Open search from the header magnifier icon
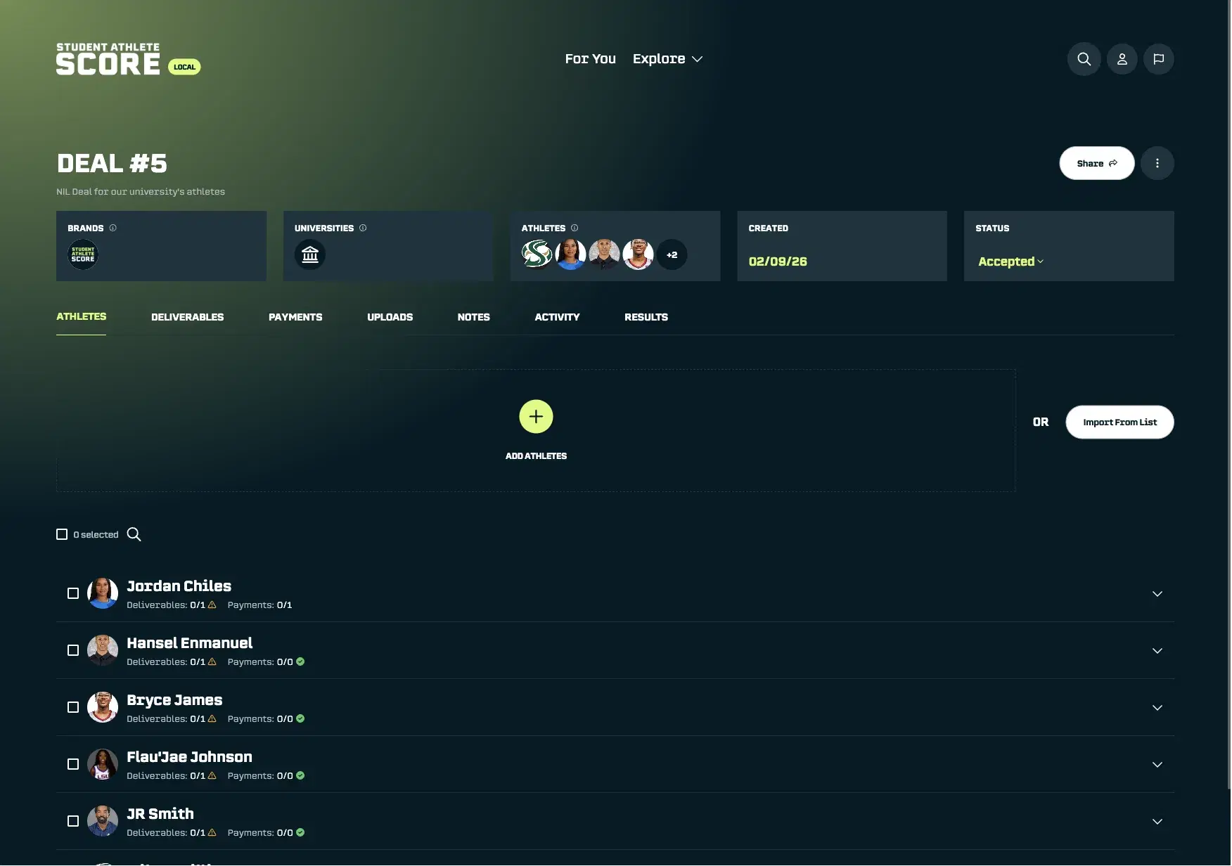1232x866 pixels. (1084, 59)
